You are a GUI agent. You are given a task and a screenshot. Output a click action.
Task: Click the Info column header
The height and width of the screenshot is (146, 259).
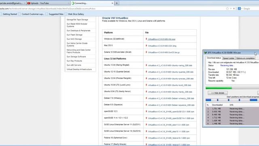[231, 105]
